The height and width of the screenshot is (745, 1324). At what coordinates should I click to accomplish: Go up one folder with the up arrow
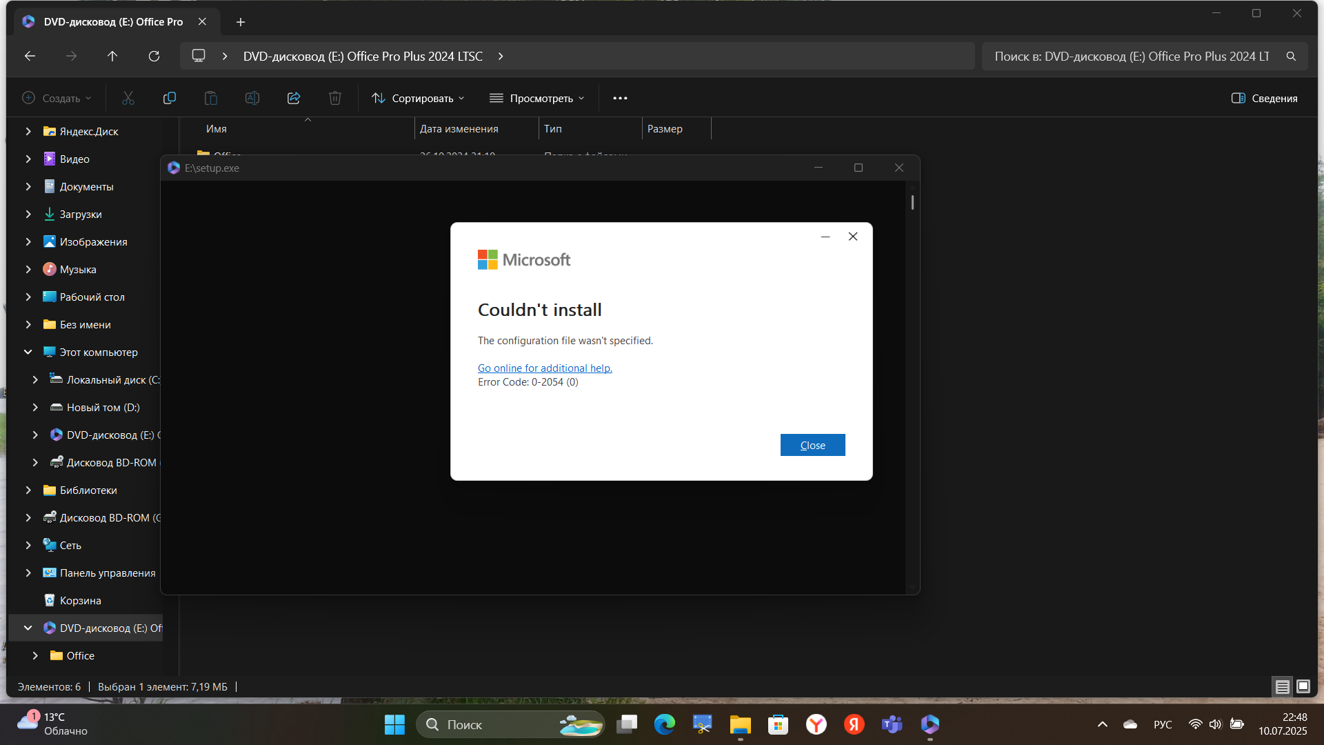tap(112, 56)
